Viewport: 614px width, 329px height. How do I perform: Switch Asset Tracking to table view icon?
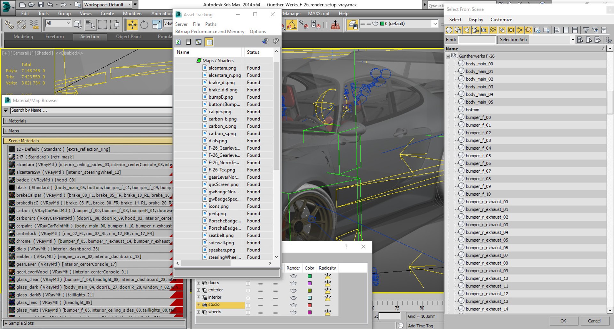[x=209, y=42]
